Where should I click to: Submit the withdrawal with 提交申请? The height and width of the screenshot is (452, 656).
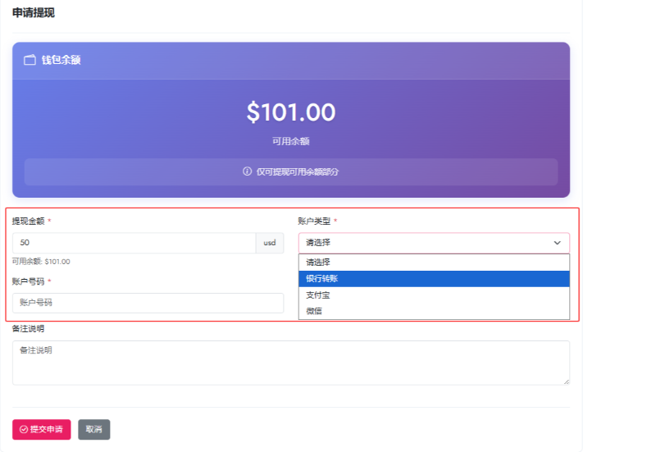pyautogui.click(x=42, y=429)
